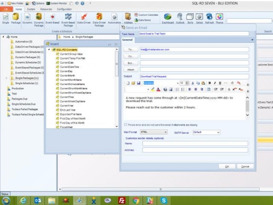Create a Data-Driven schedule

[84, 18]
